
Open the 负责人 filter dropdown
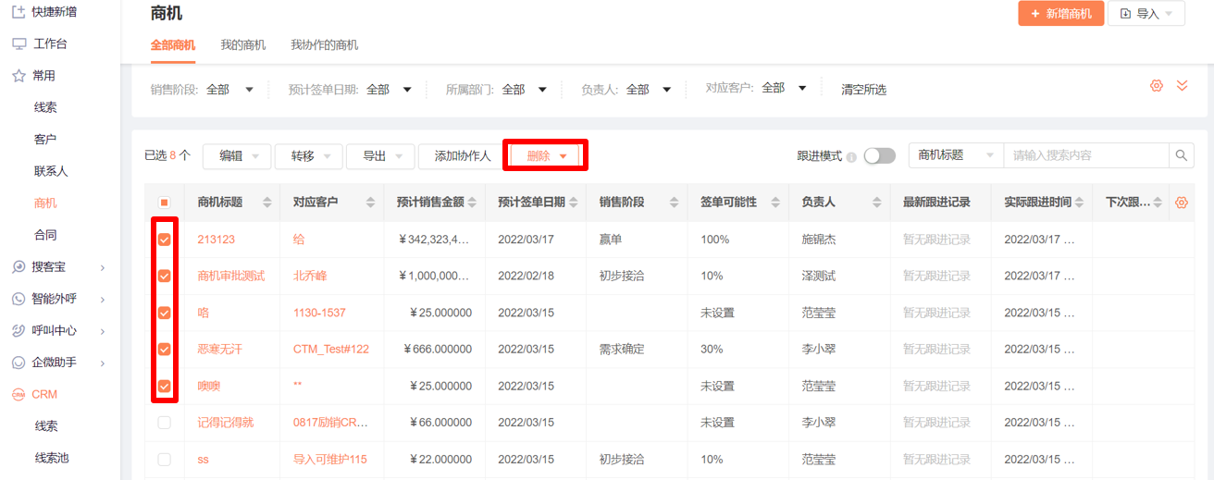649,90
